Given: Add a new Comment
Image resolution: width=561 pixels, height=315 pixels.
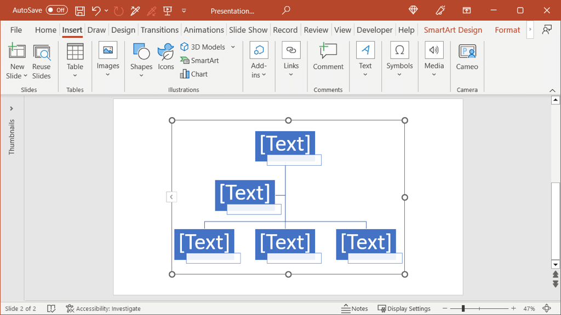Looking at the screenshot, I should [x=328, y=57].
